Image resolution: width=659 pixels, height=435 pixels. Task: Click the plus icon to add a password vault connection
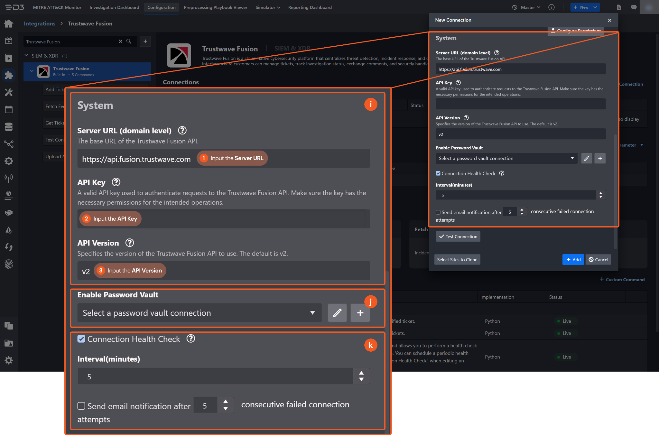click(x=600, y=158)
